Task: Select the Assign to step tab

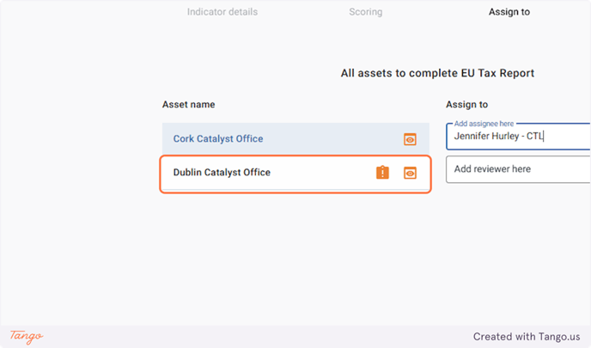Action: coord(509,12)
